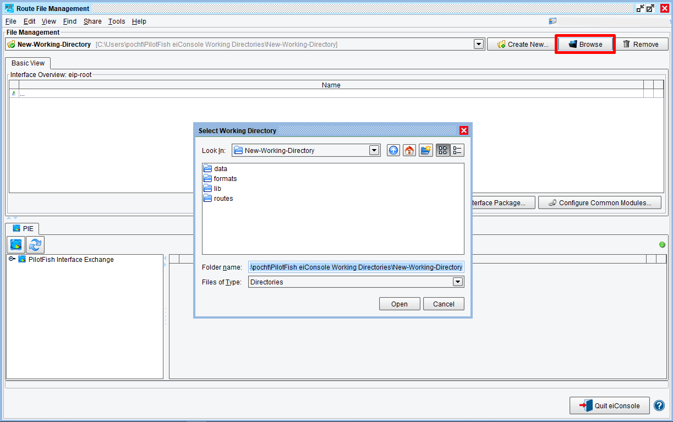Image resolution: width=673 pixels, height=422 pixels.
Task: Select the PIE tab
Action: [23, 228]
